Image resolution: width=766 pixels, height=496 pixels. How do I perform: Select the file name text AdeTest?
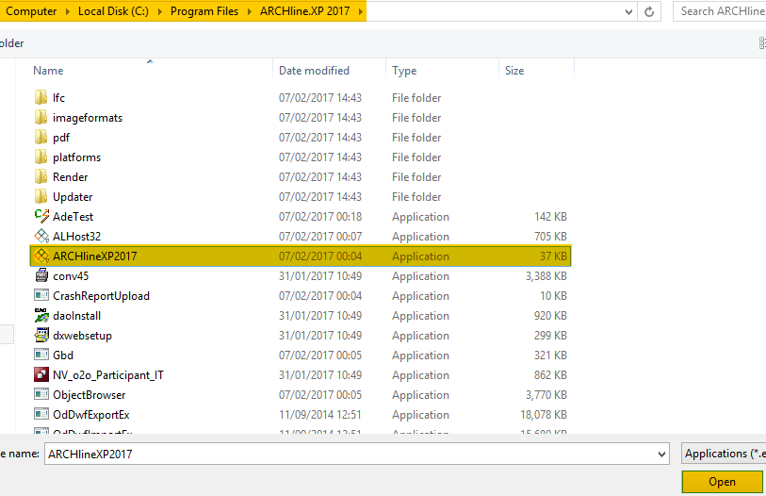[73, 217]
